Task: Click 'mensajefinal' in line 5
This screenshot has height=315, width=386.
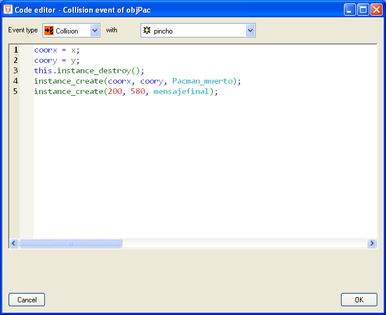Action: [x=181, y=92]
